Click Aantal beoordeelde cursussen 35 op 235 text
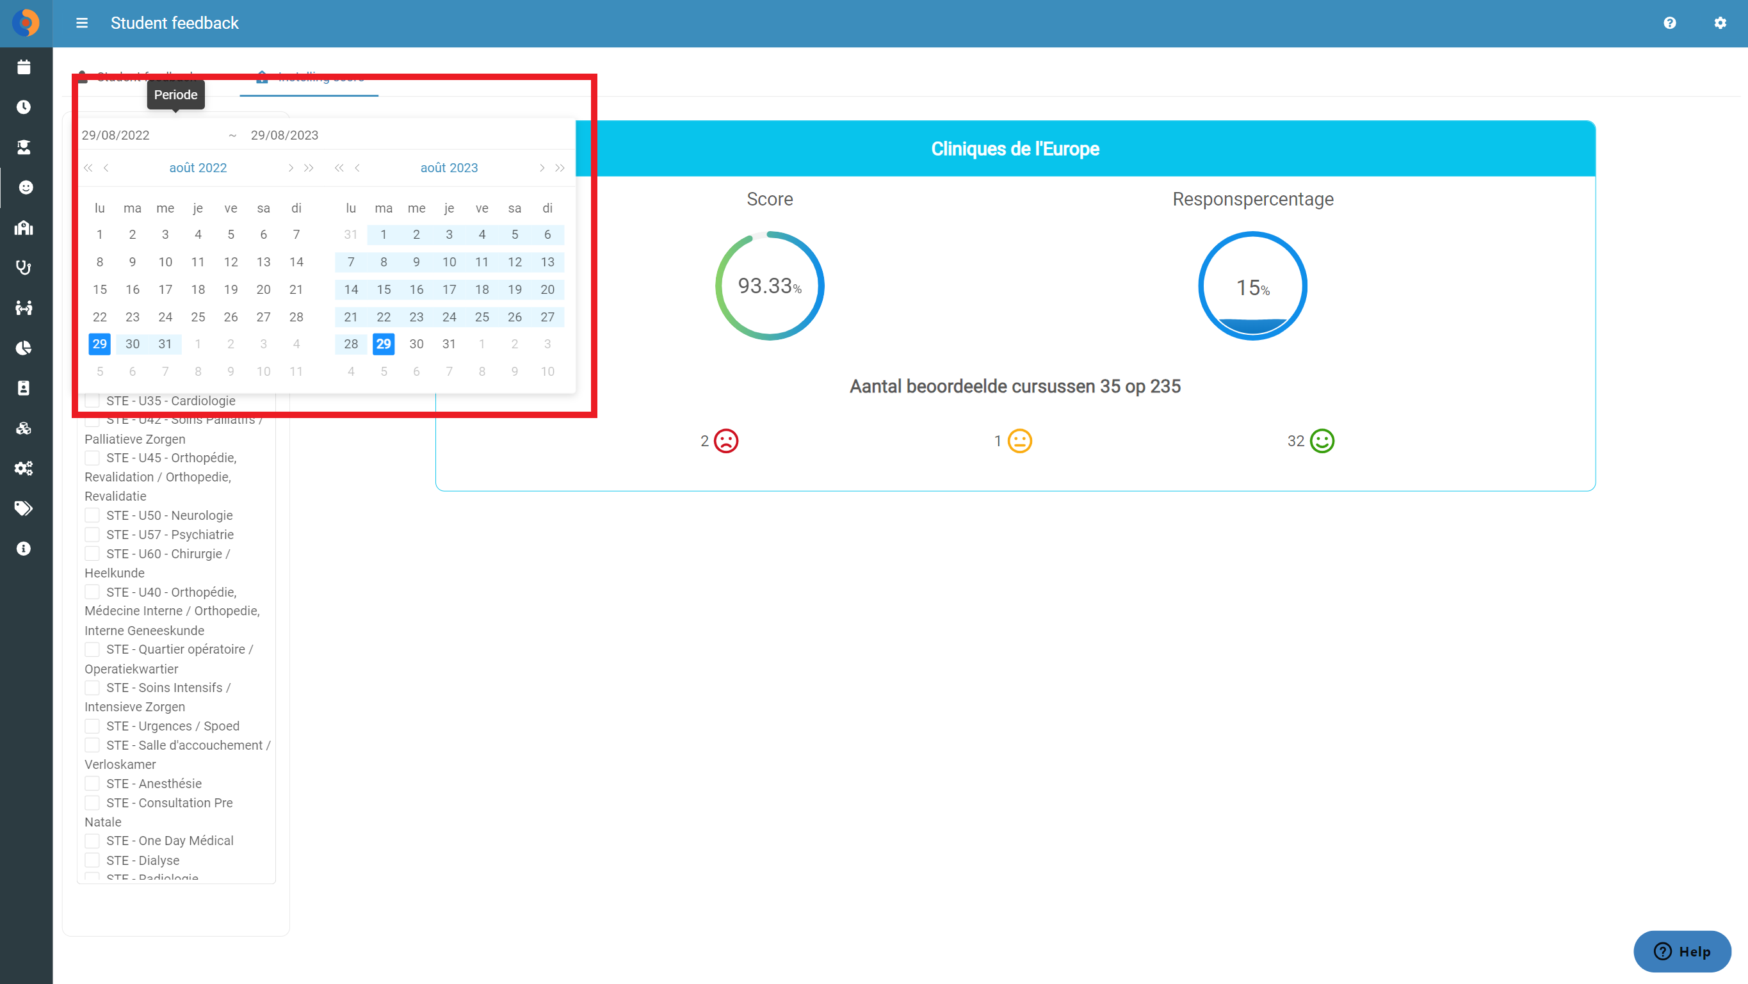Image resolution: width=1748 pixels, height=984 pixels. (x=1015, y=386)
